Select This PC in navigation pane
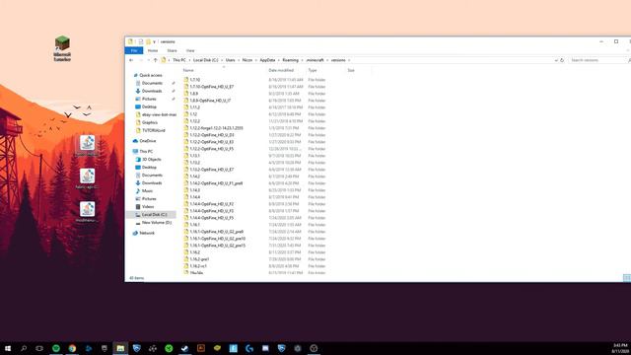Image resolution: width=631 pixels, height=355 pixels. click(x=146, y=151)
